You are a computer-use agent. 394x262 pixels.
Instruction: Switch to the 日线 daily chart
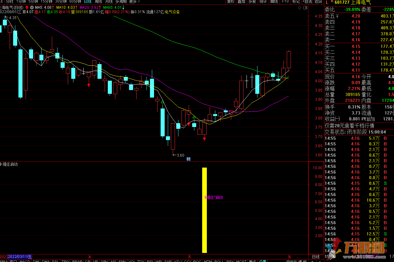88,2
